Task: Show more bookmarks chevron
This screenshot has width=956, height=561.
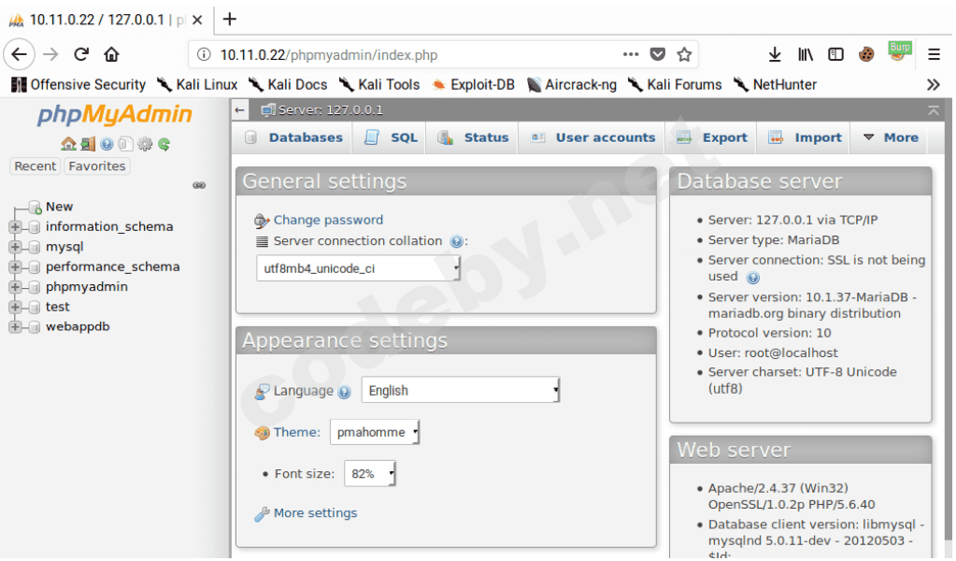Action: click(933, 85)
